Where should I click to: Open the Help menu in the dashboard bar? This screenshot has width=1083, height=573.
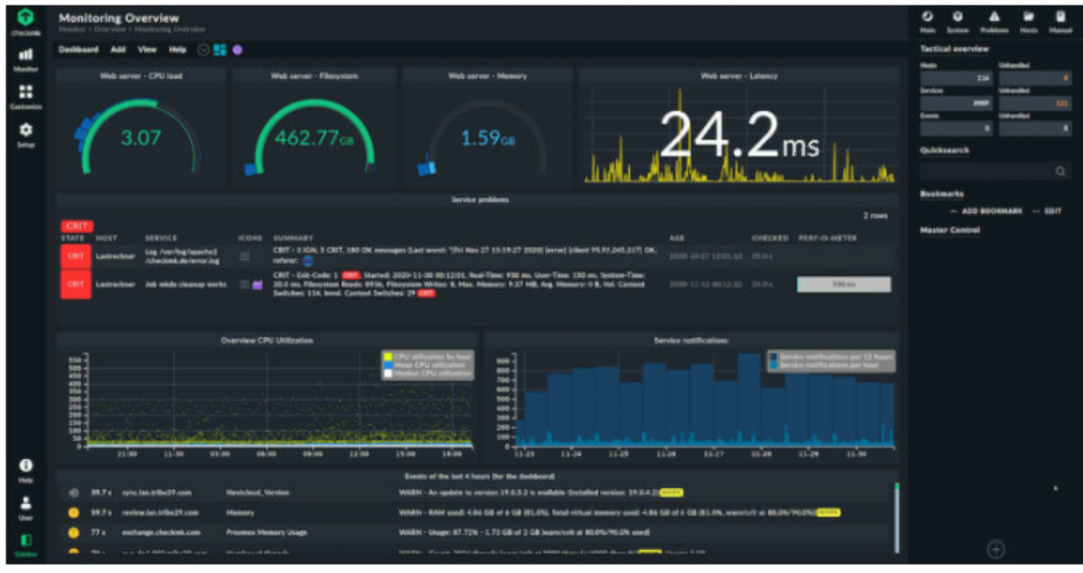click(x=177, y=50)
